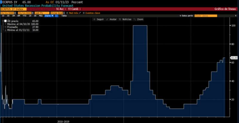This screenshot has width=239, height=123.
Task: Click the Seguir crosshair tool
Action: point(99,19)
